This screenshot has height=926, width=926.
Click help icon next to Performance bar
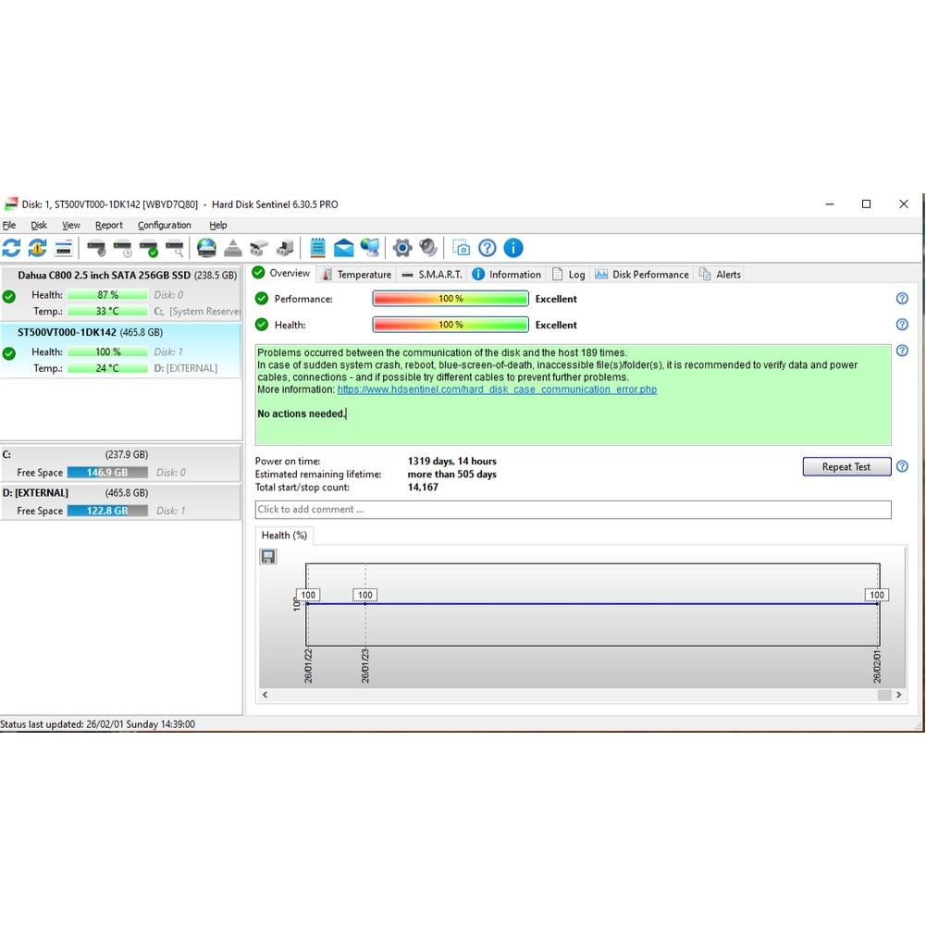click(x=902, y=299)
